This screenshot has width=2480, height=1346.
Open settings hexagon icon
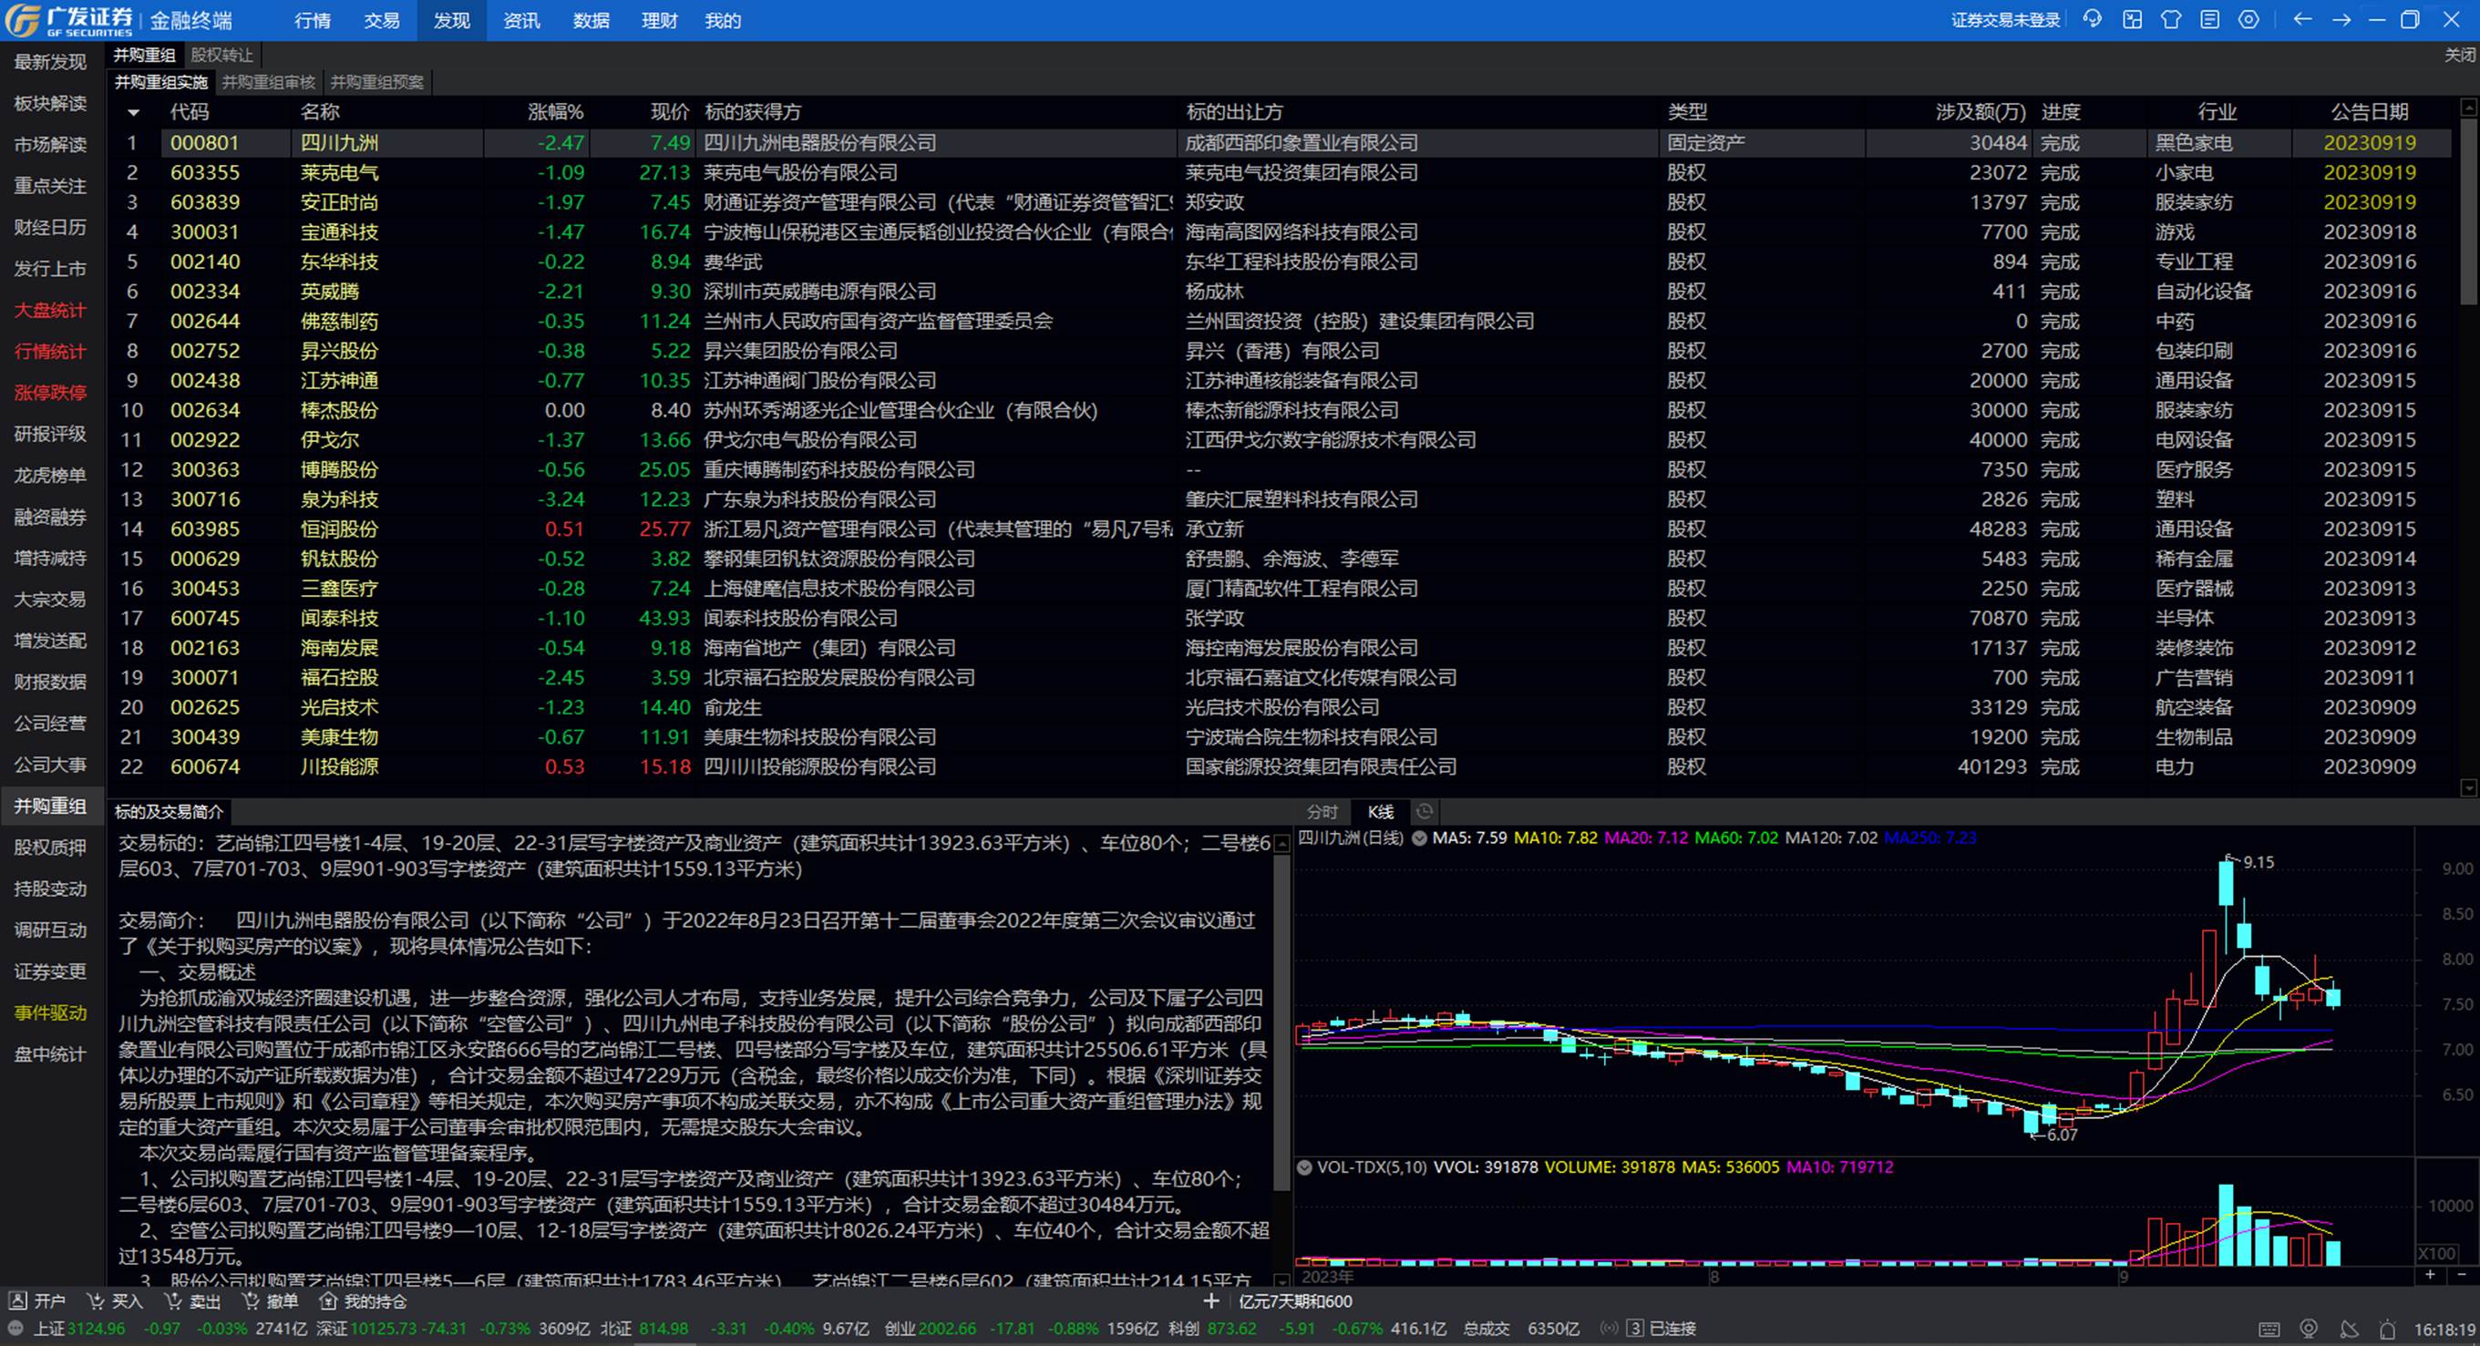click(2248, 19)
